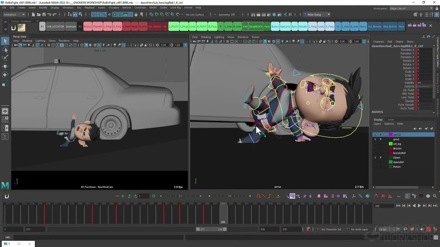Screen dimensions: 440x247
Task: Click the Eyelook shelf button
Action: (286, 26)
